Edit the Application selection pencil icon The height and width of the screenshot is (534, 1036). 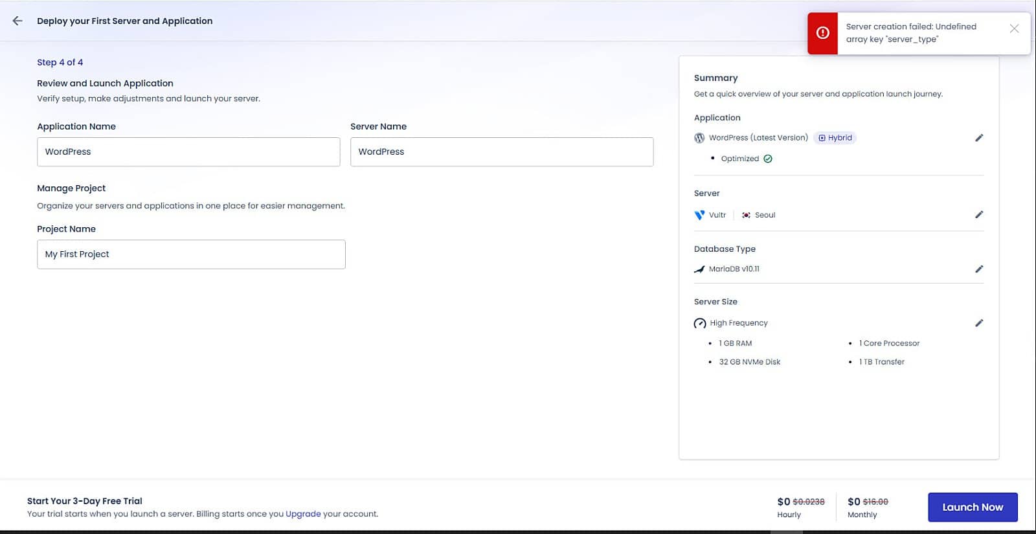tap(979, 138)
